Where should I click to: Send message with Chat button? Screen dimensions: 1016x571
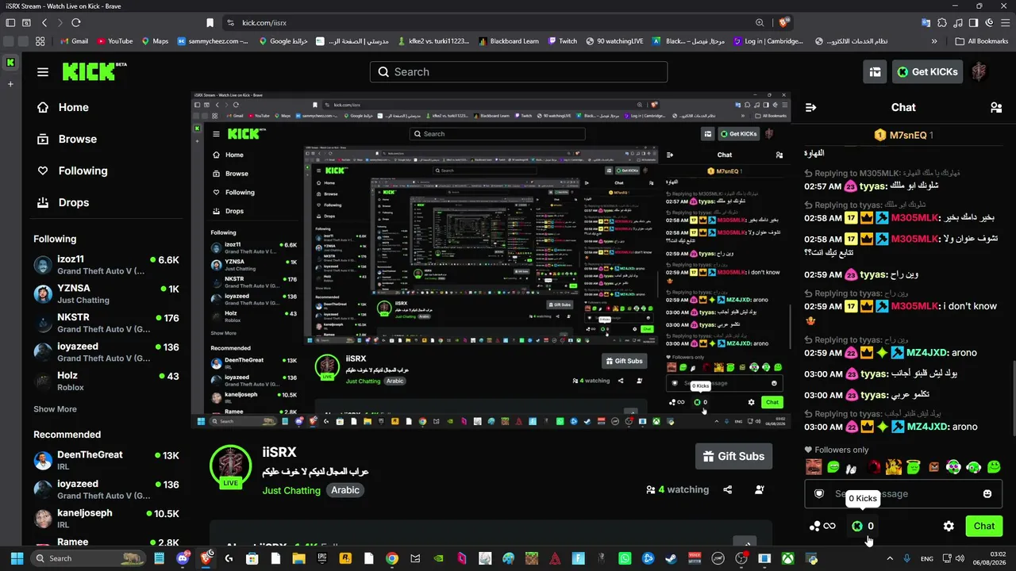984,526
